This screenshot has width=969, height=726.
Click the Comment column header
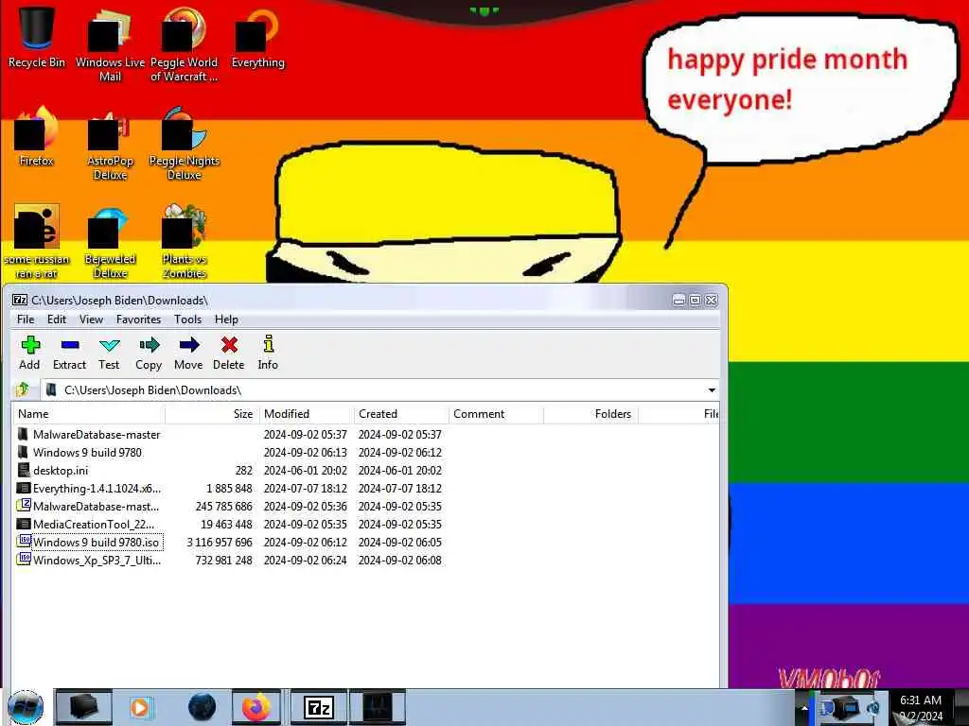point(496,414)
